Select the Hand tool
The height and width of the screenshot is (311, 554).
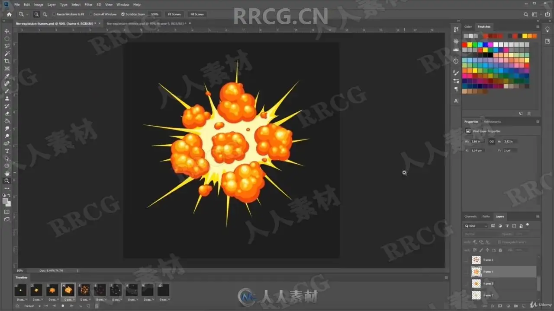pyautogui.click(x=7, y=173)
